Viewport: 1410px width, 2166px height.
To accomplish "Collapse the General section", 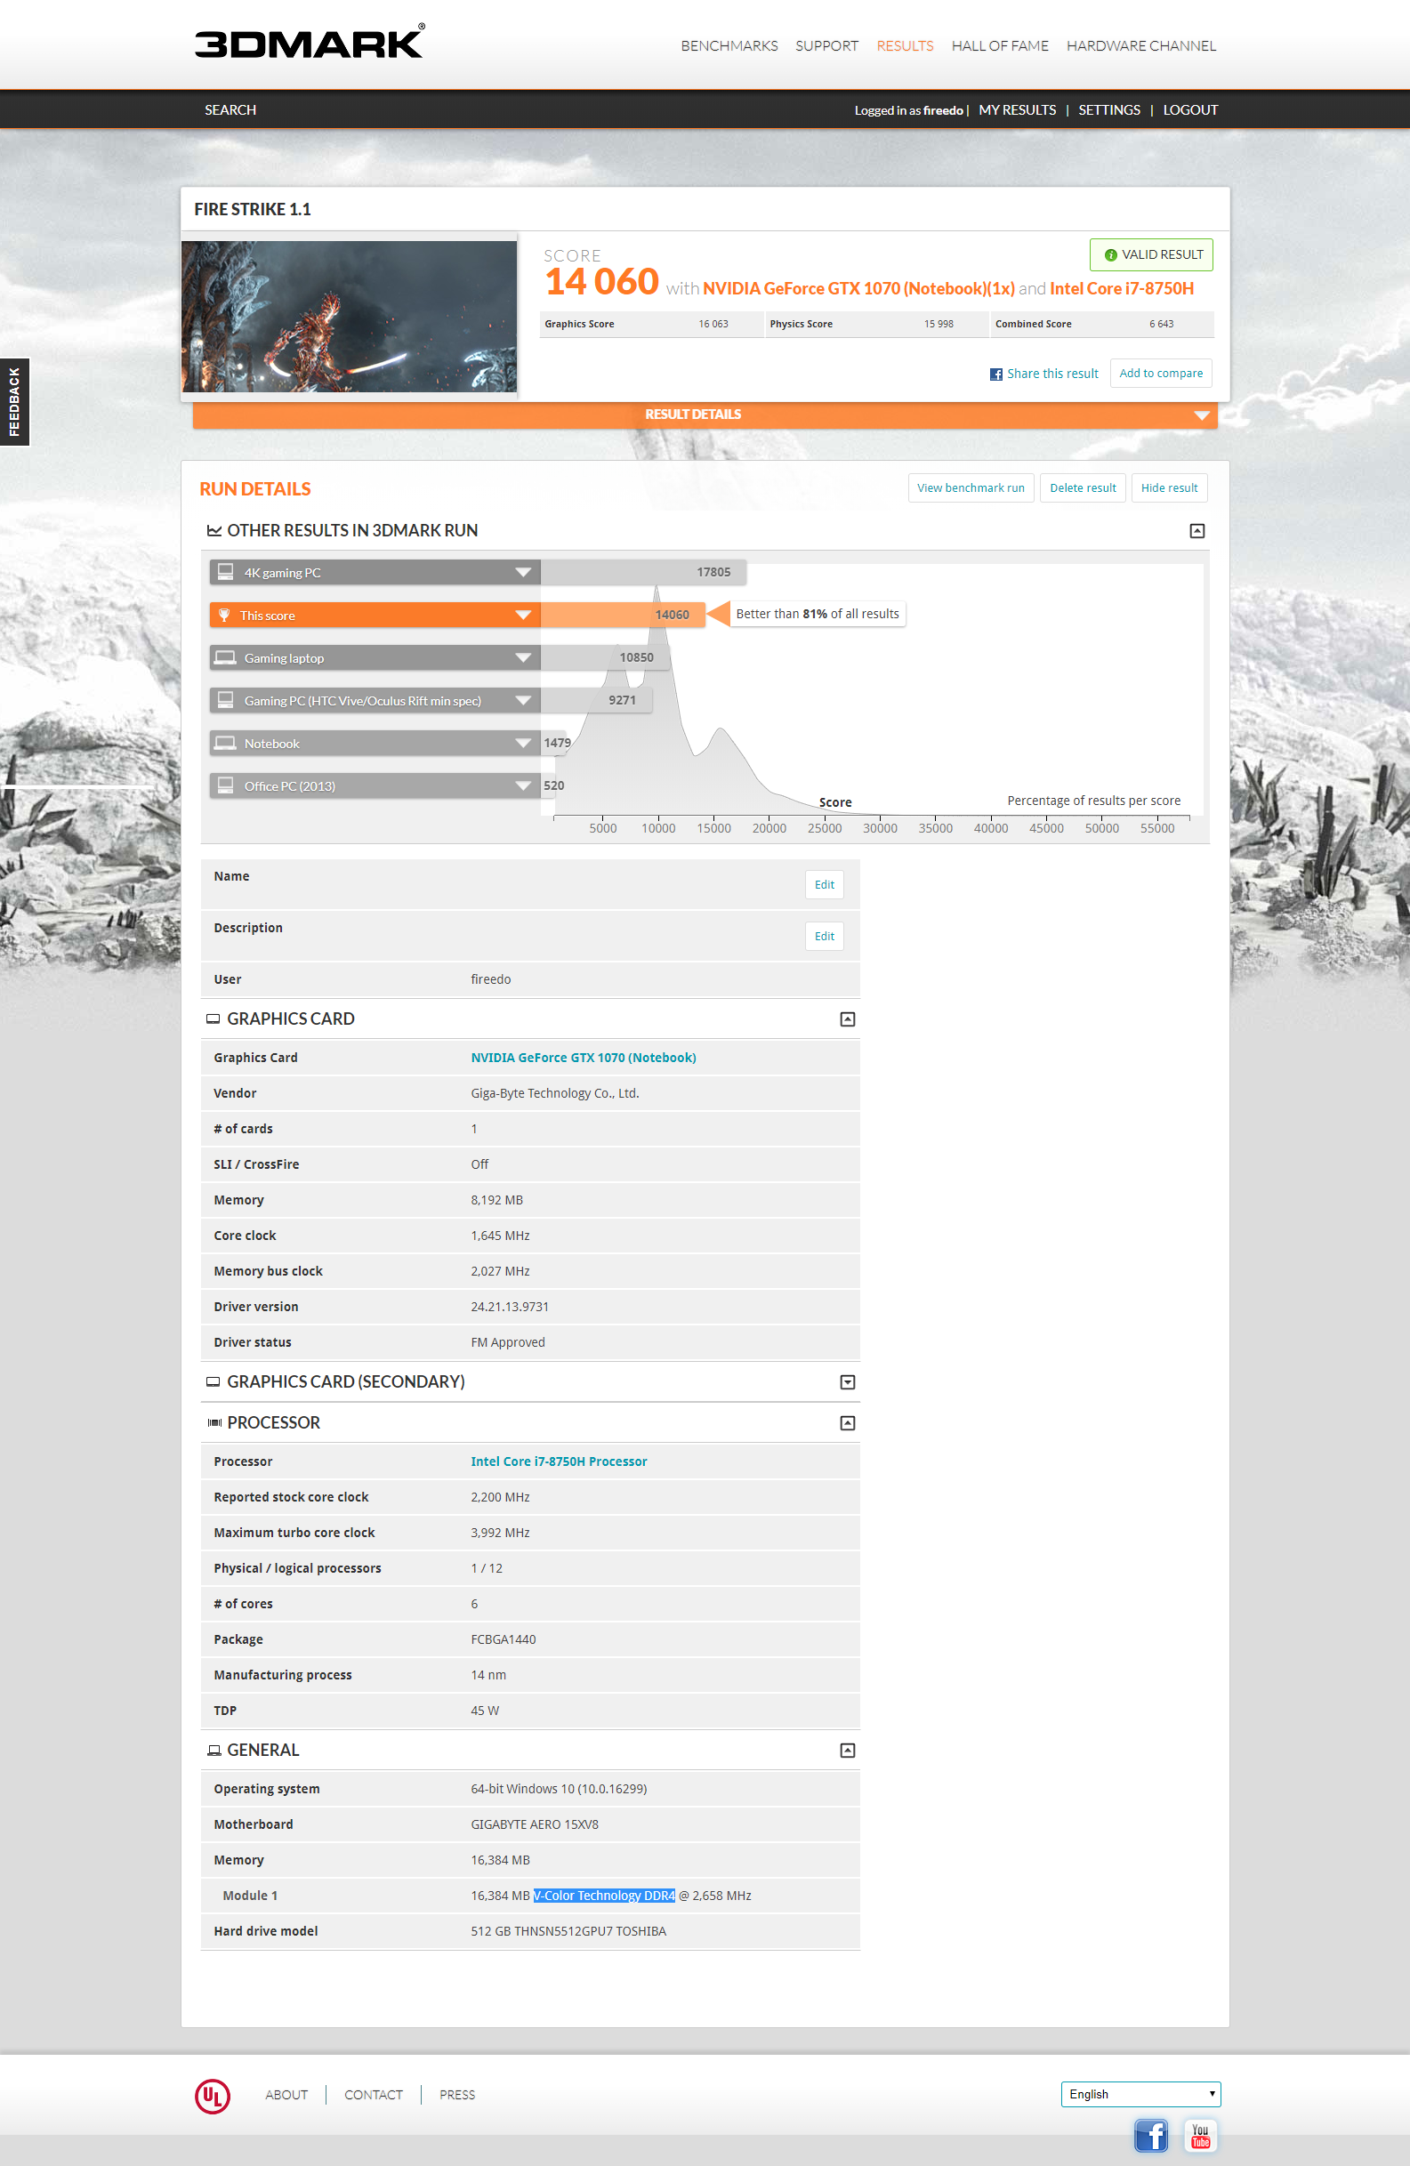I will pyautogui.click(x=848, y=1751).
